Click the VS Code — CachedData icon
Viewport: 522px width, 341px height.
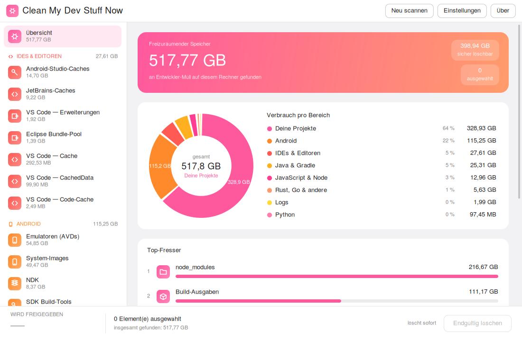pyautogui.click(x=15, y=181)
